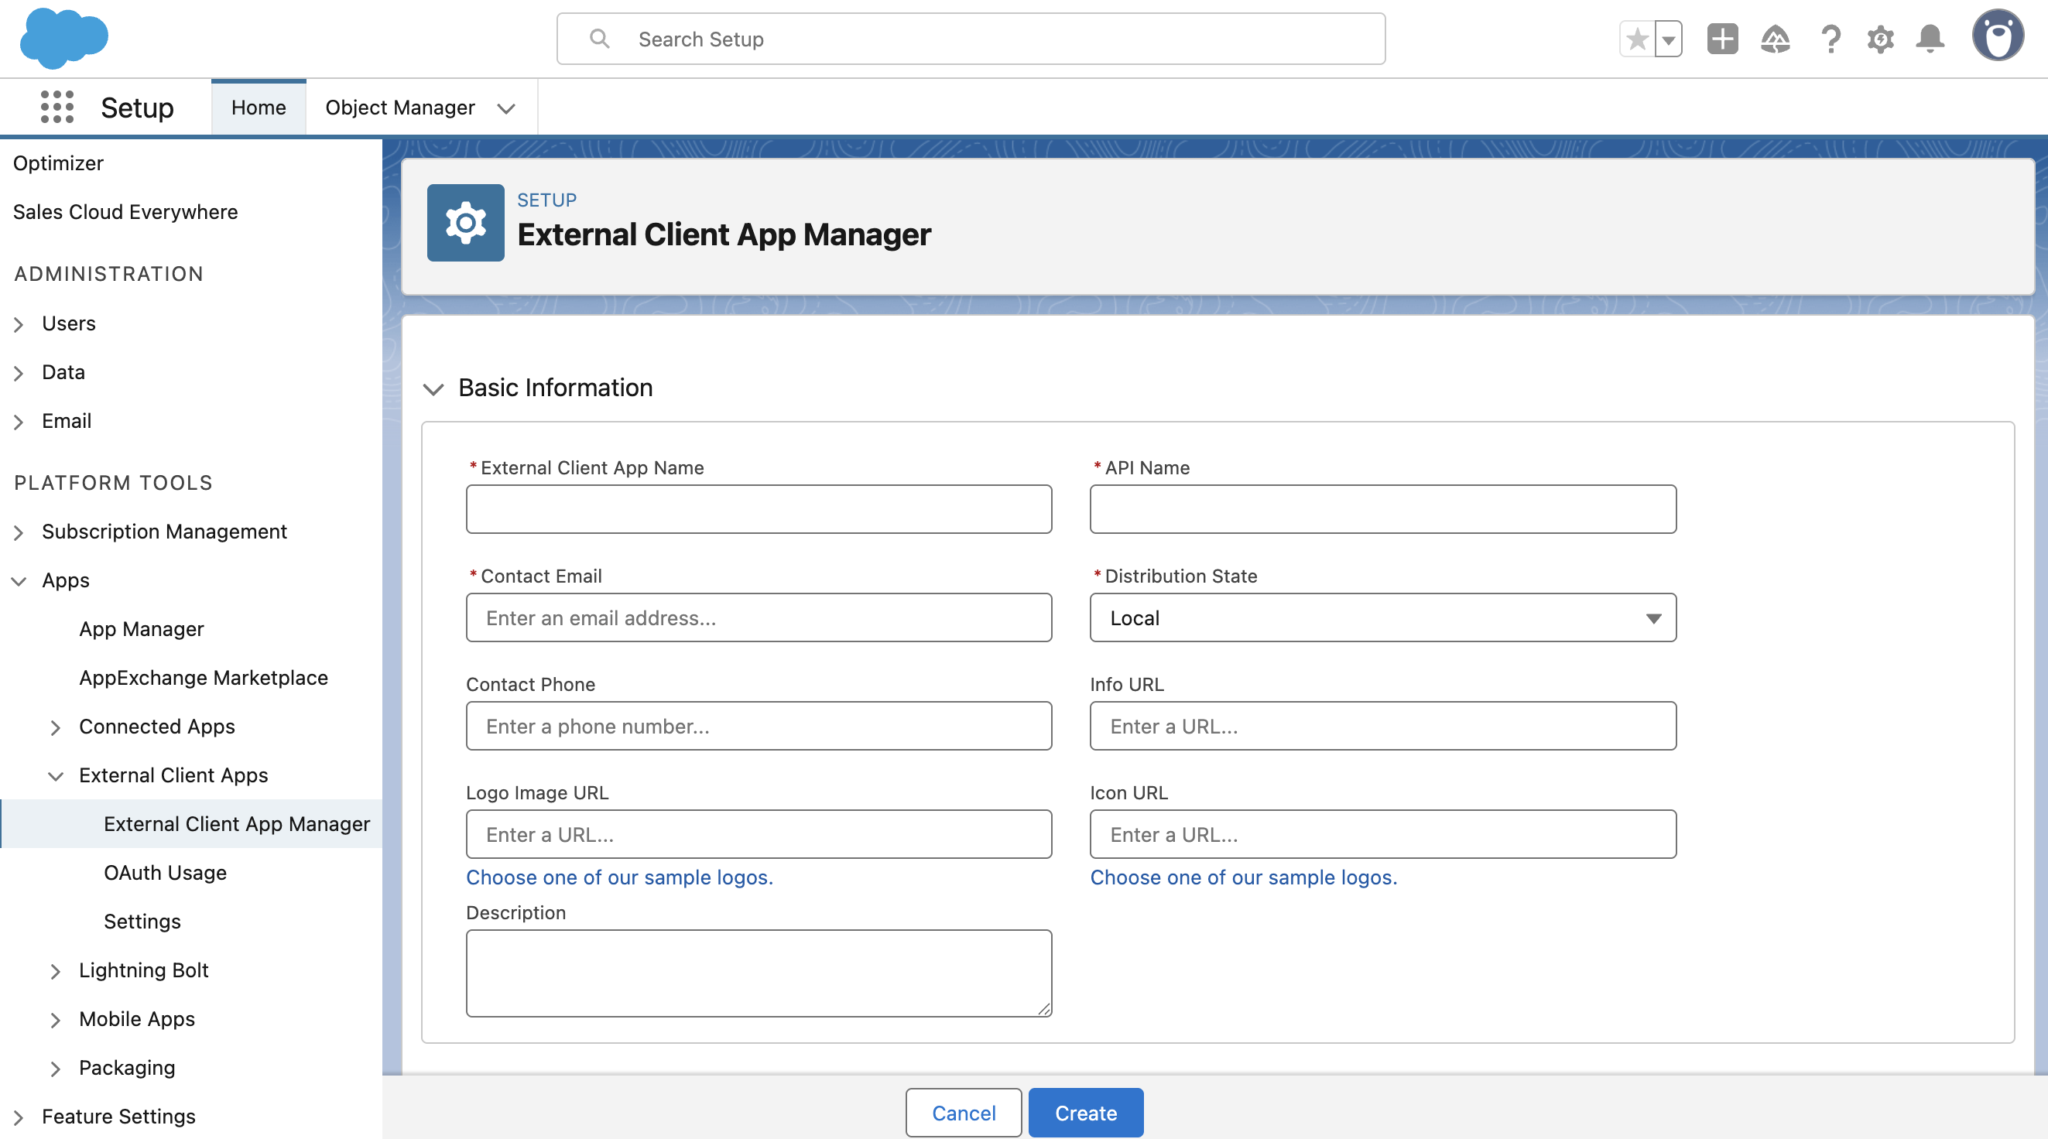Click the Salesforce cloud logo
2048x1139 pixels.
tap(63, 38)
